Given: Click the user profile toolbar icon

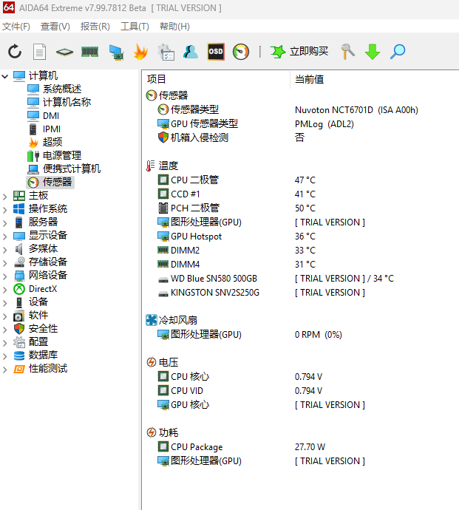Looking at the screenshot, I should pyautogui.click(x=191, y=52).
